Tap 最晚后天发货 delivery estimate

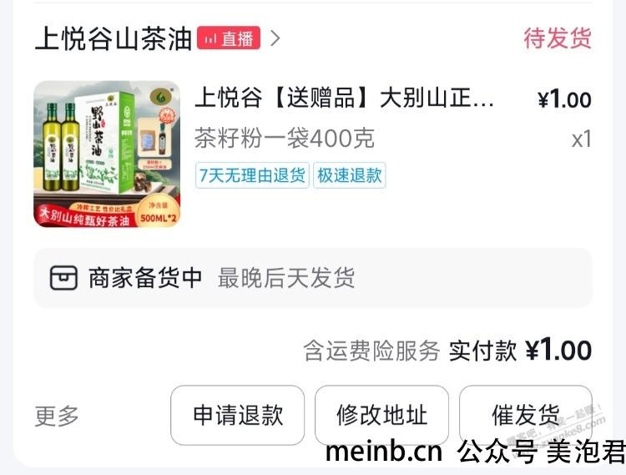click(x=286, y=278)
